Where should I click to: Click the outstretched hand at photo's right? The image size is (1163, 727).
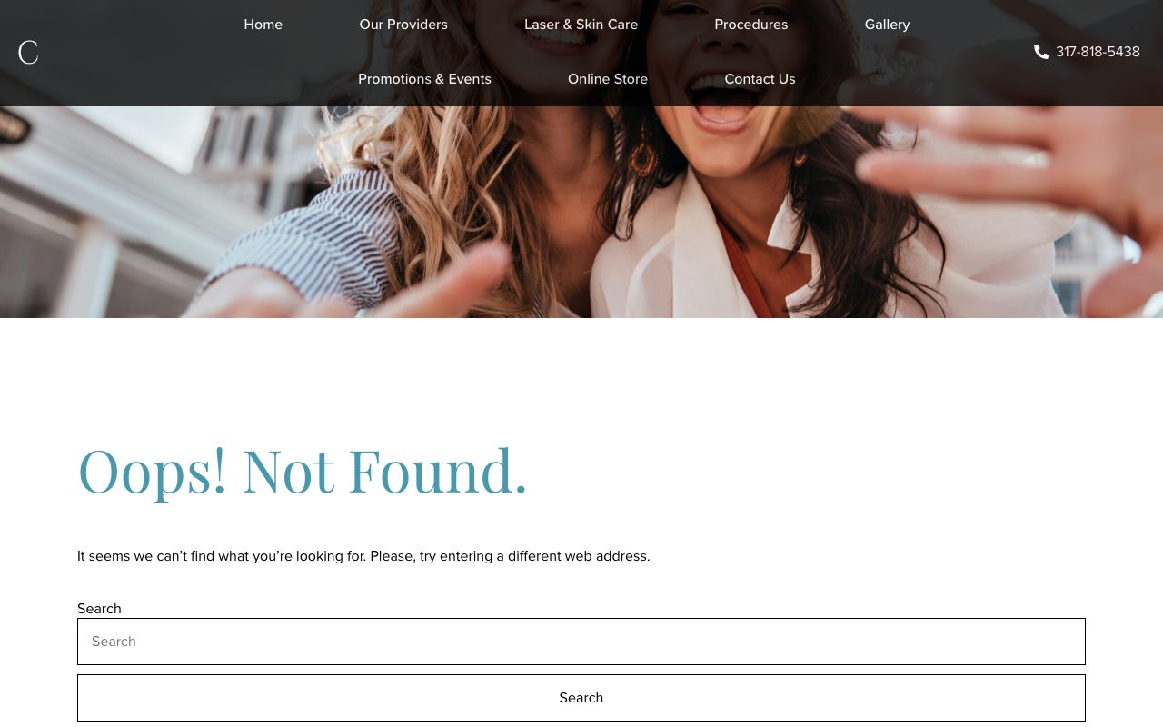click(1027, 182)
